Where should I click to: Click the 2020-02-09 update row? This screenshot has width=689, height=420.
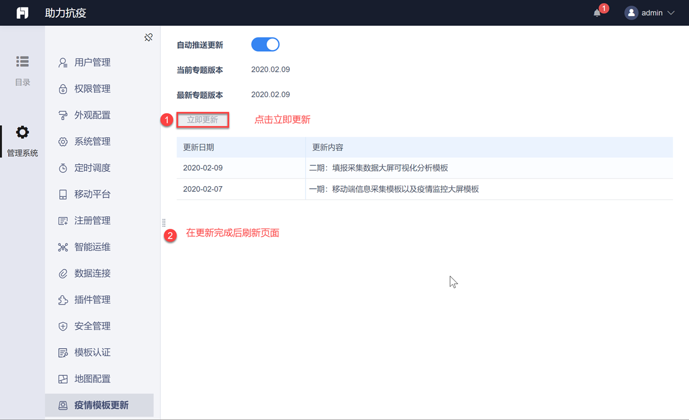pyautogui.click(x=424, y=168)
